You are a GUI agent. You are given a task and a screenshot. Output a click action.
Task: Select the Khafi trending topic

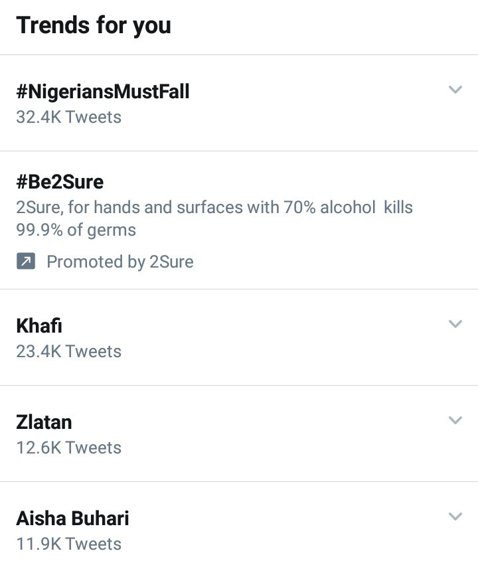(39, 326)
